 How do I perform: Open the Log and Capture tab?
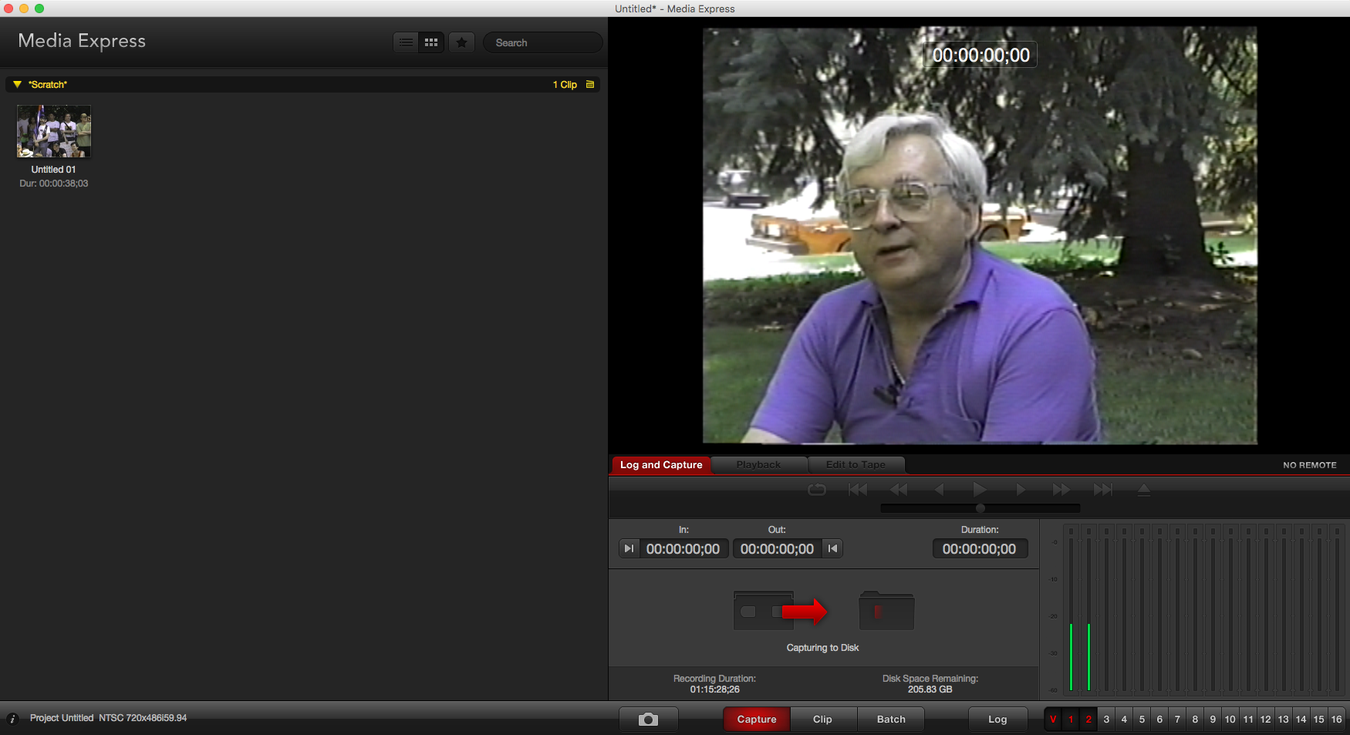click(661, 464)
